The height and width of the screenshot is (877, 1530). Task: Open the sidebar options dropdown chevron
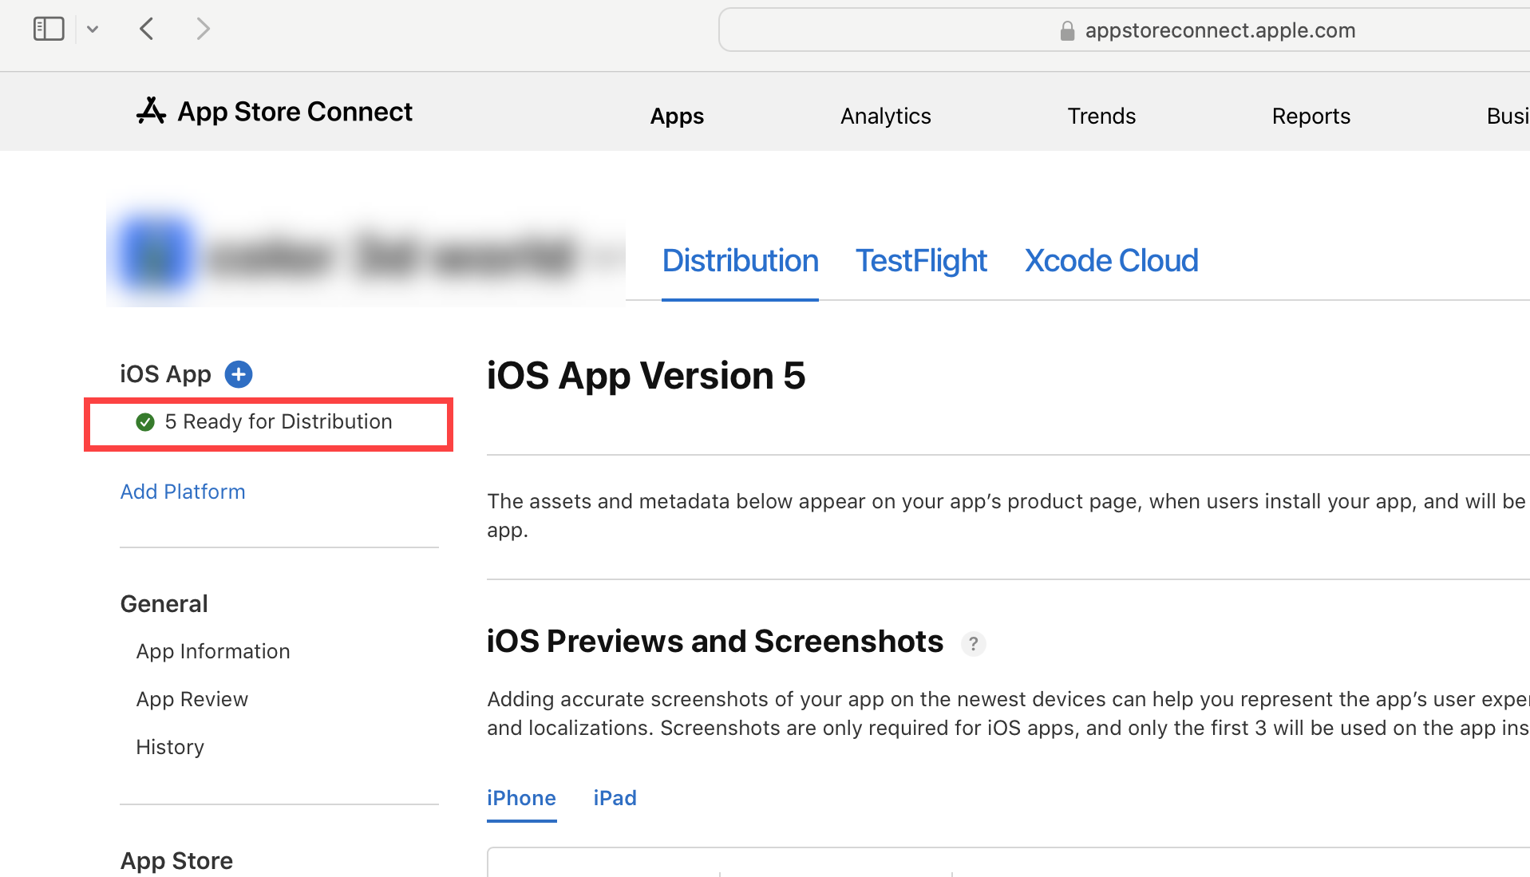93,30
